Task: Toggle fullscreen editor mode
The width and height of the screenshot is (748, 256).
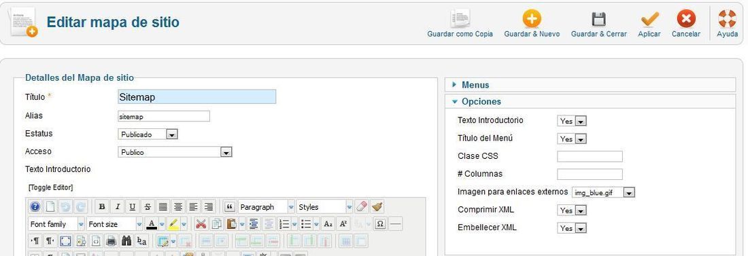Action: pyautogui.click(x=65, y=241)
